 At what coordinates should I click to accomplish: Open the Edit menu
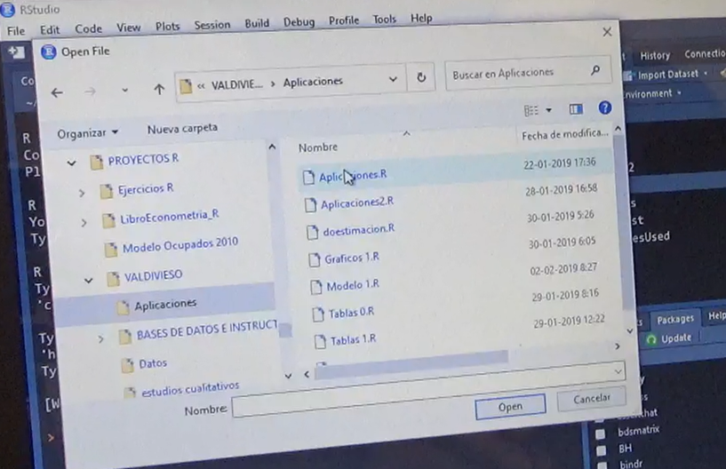(50, 29)
